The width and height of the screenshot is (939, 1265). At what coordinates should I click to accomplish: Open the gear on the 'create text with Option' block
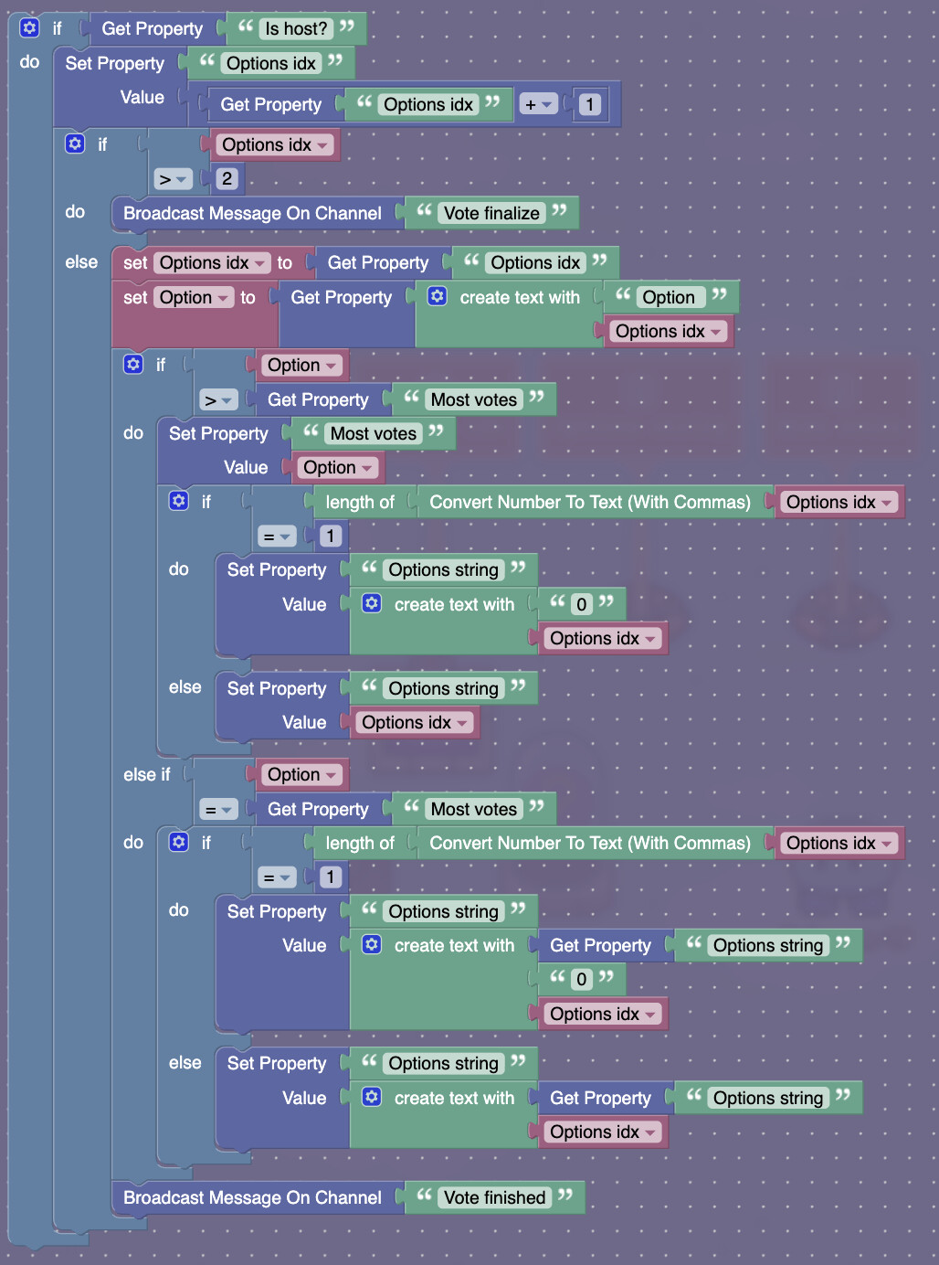pos(438,297)
